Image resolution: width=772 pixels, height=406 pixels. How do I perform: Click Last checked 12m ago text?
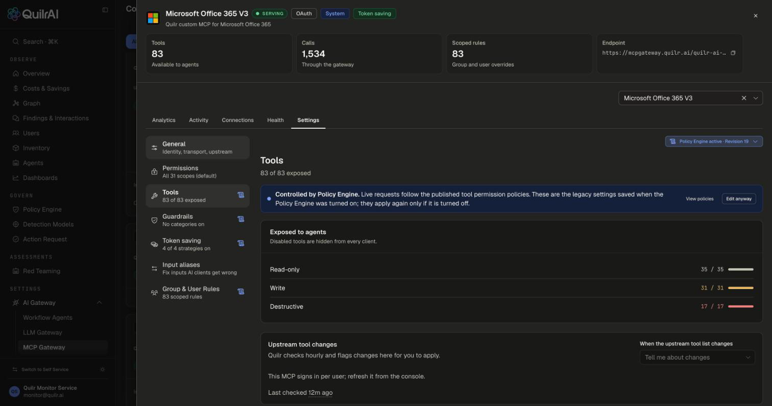(x=300, y=393)
